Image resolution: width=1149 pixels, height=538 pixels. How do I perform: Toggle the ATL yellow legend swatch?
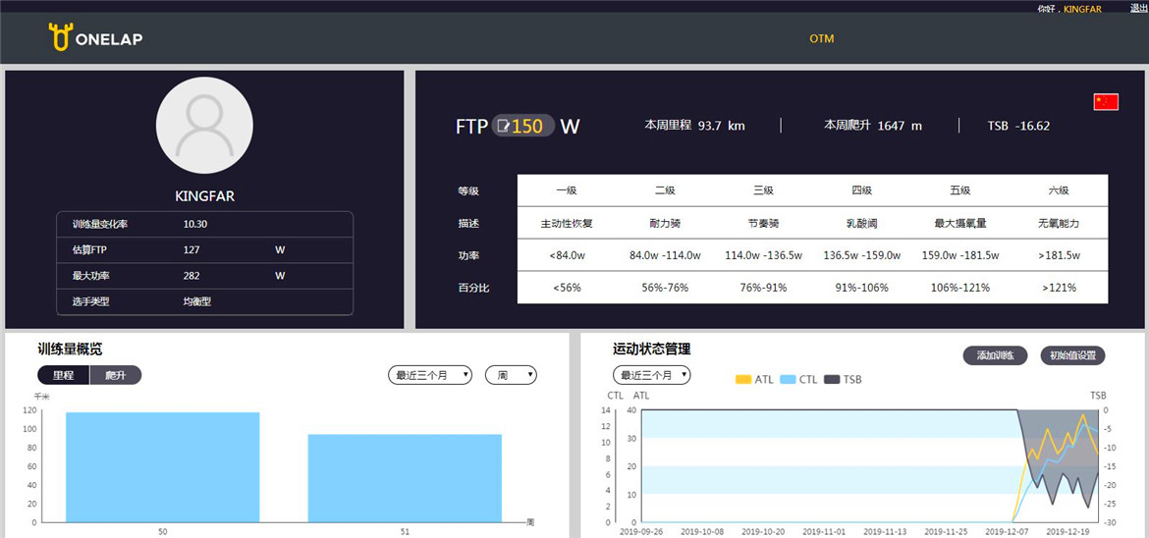743,379
